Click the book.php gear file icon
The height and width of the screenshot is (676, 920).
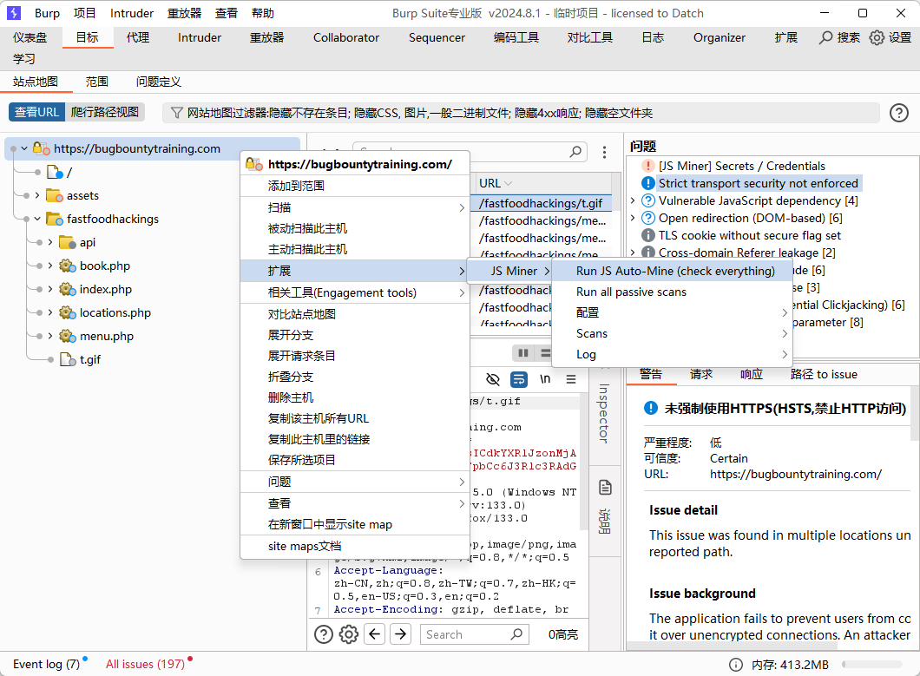(x=68, y=266)
